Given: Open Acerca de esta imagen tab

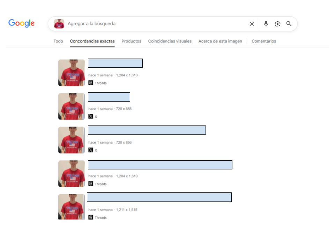Looking at the screenshot, I should click(220, 41).
